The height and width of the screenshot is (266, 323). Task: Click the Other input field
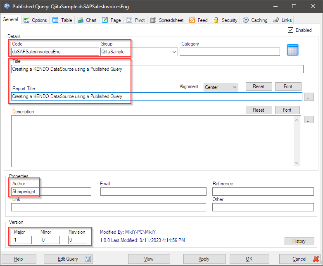(x=263, y=207)
